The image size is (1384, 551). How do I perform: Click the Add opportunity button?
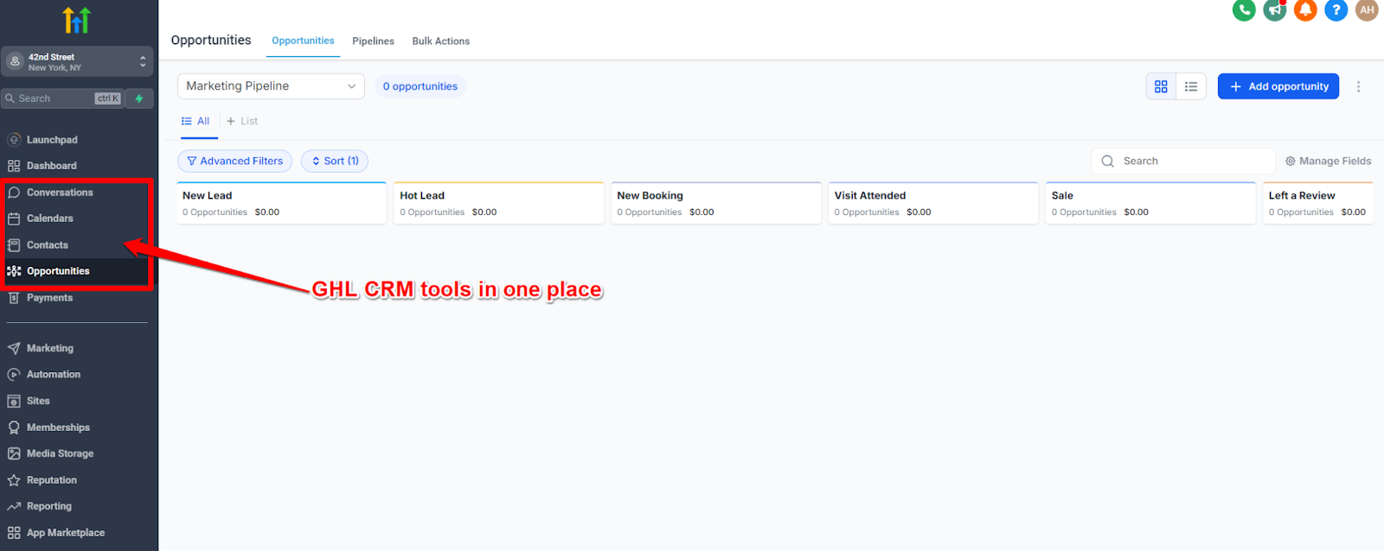pos(1278,86)
